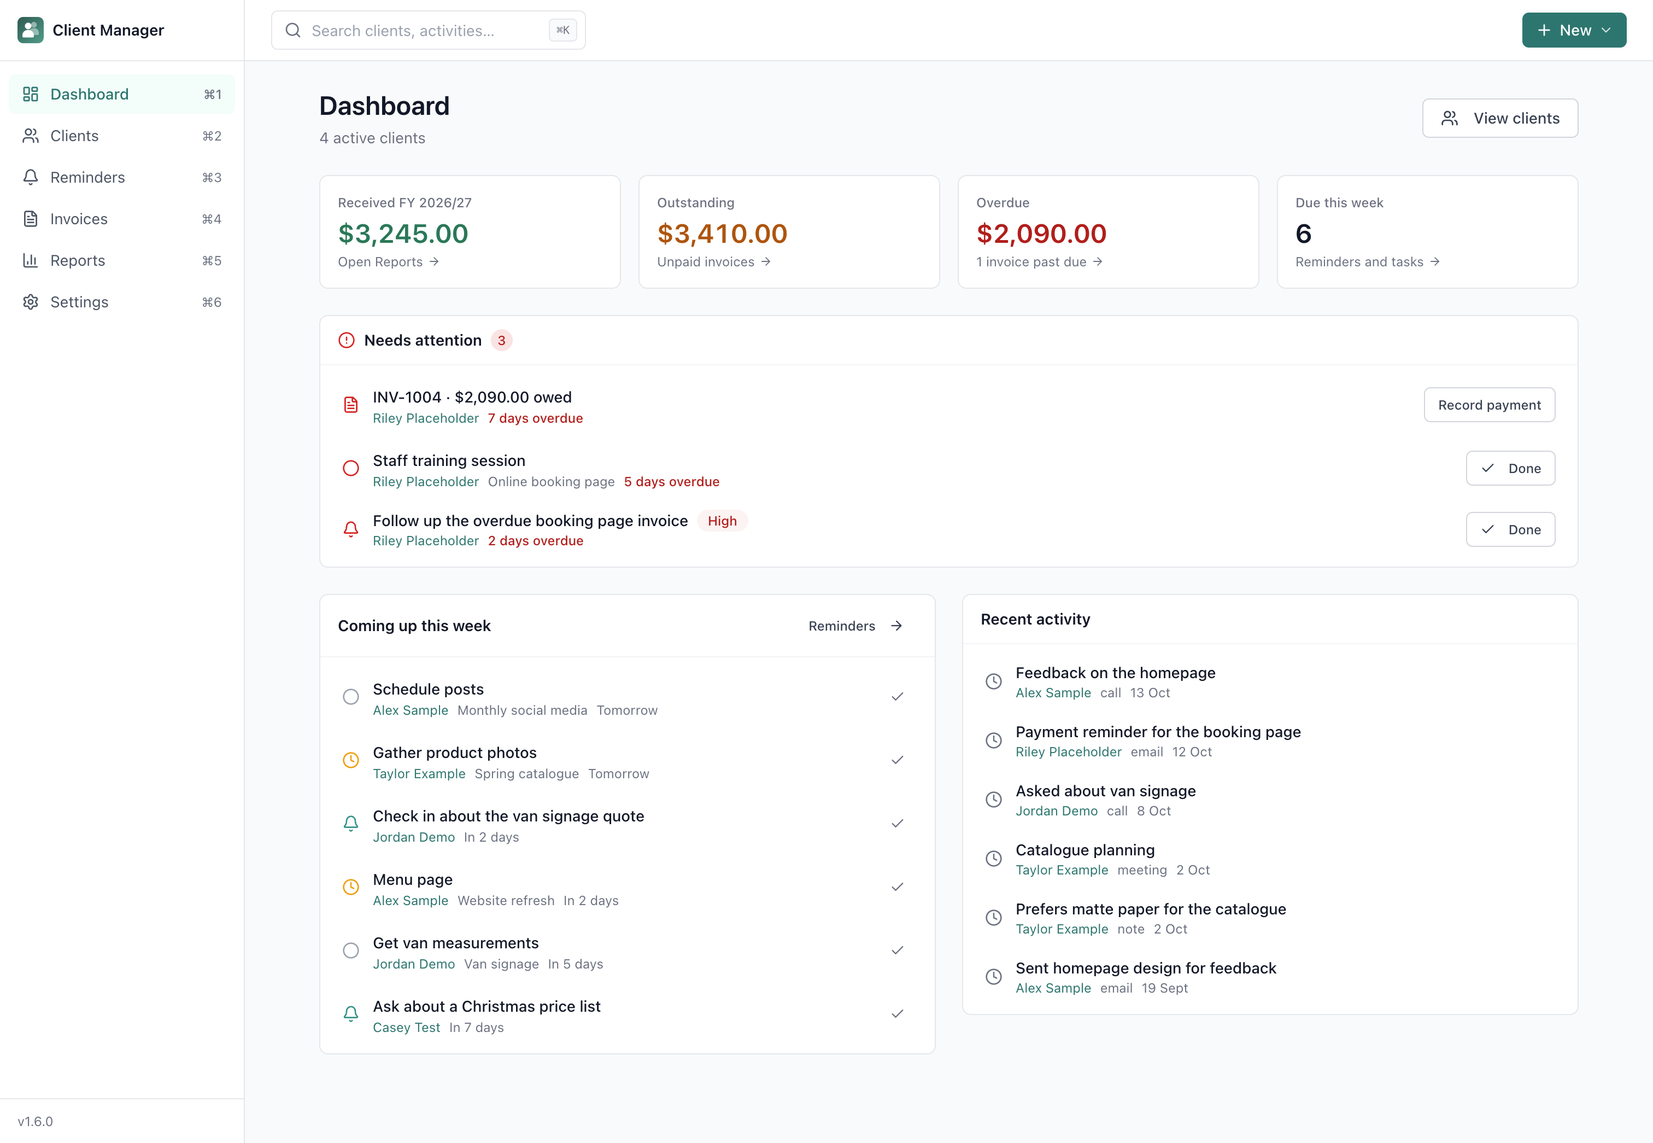
Task: Open the Reminders link in Coming up this week
Action: pos(855,626)
